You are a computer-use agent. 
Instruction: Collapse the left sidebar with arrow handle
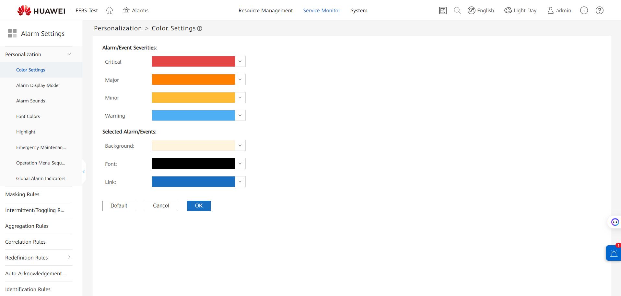(x=84, y=172)
